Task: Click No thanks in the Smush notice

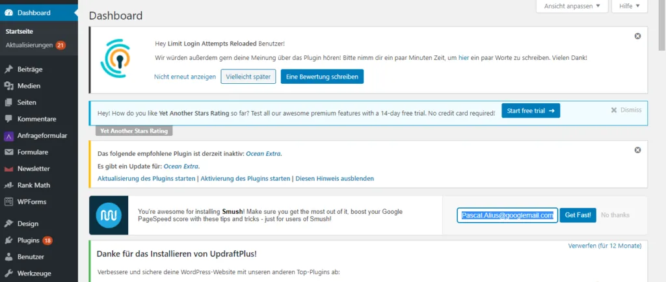Action: (615, 215)
